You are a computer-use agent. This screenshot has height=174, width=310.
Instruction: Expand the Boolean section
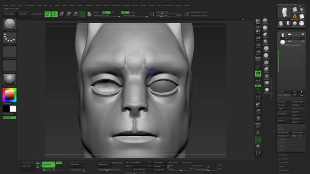[281, 139]
